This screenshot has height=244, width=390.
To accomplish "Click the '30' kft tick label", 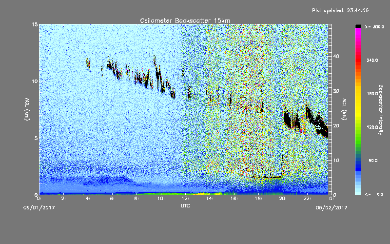I will click(x=336, y=91).
